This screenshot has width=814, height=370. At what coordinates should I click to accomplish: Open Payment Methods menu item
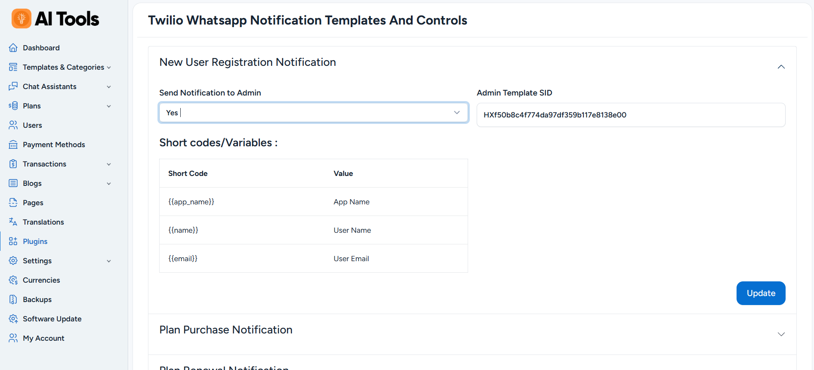point(54,145)
